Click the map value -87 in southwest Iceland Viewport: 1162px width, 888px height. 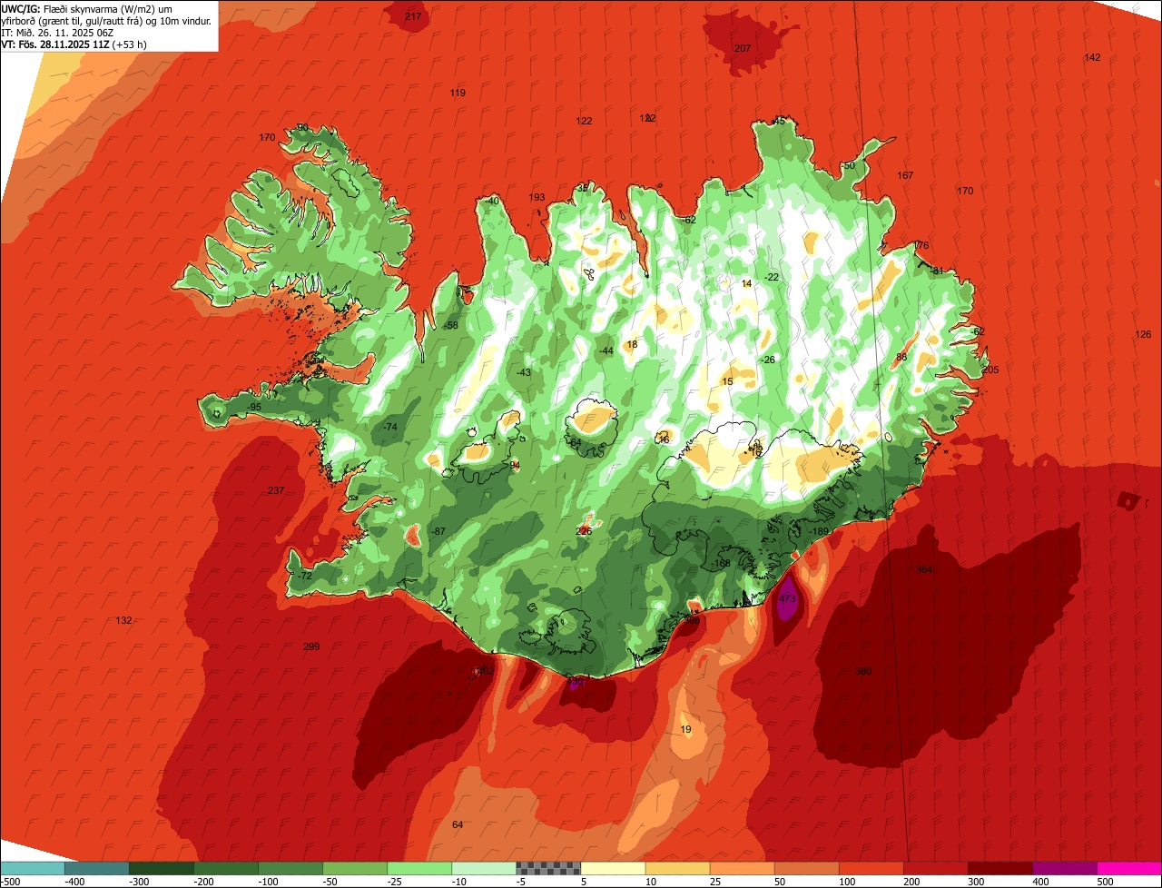(438, 531)
